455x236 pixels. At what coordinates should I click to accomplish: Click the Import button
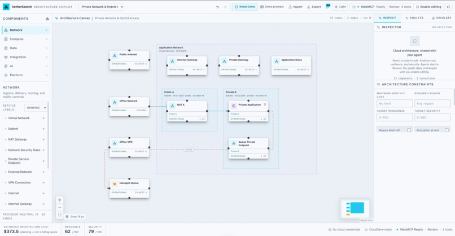295,7
